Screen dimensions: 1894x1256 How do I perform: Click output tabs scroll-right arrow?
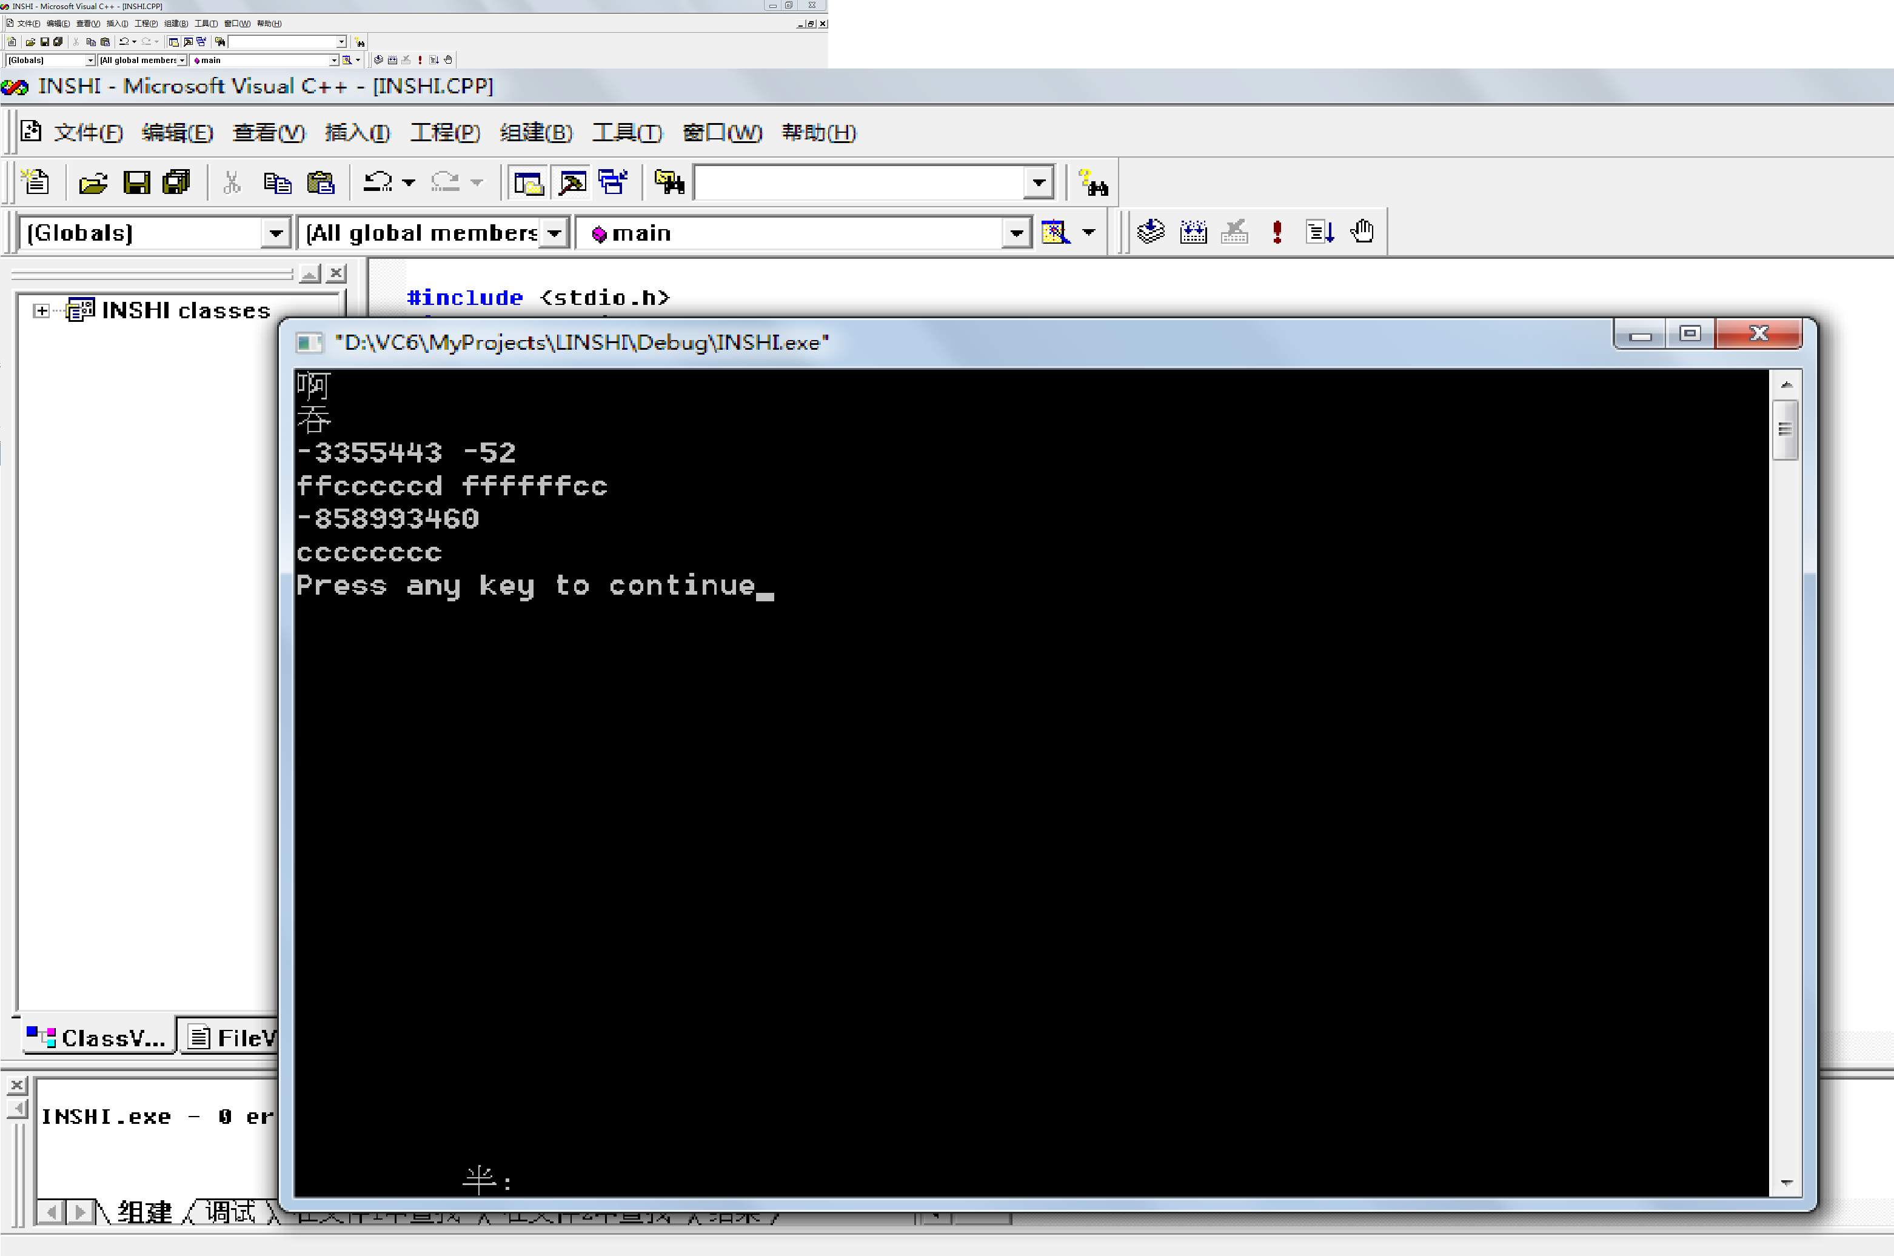click(x=79, y=1212)
